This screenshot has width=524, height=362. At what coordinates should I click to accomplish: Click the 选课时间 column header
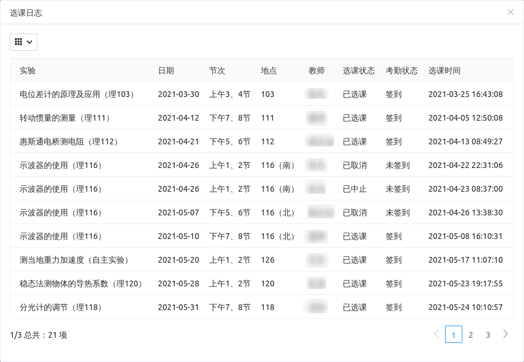coord(444,70)
